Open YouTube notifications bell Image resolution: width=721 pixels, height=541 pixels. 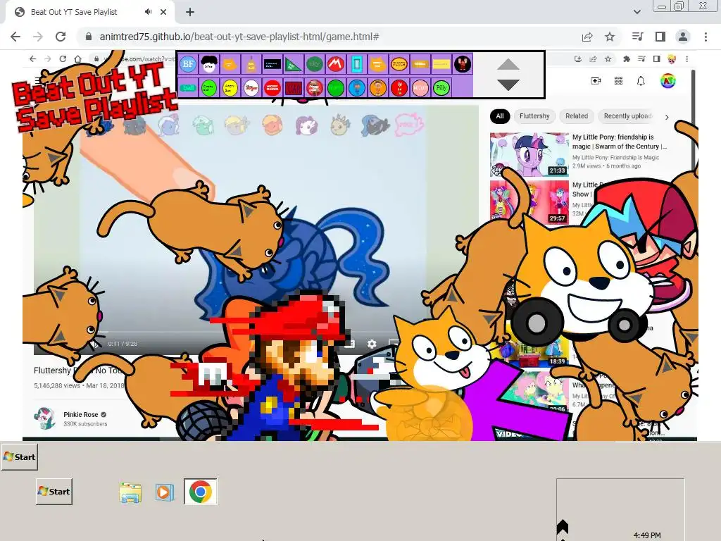point(641,81)
